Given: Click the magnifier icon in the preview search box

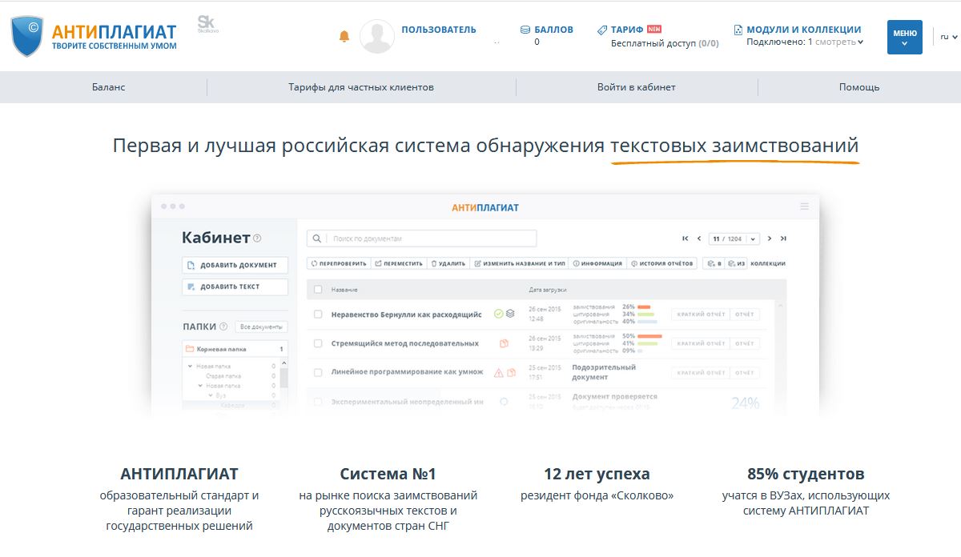Looking at the screenshot, I should (317, 238).
